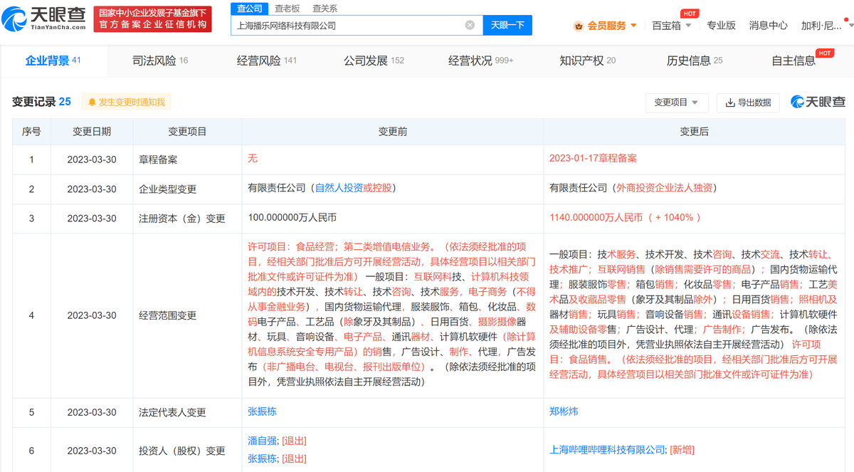Click the 2023-01-17章程备案 text
The width and height of the screenshot is (854, 472).
pos(593,159)
